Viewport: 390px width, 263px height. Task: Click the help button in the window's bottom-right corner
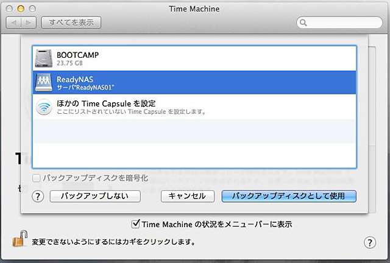click(x=370, y=242)
